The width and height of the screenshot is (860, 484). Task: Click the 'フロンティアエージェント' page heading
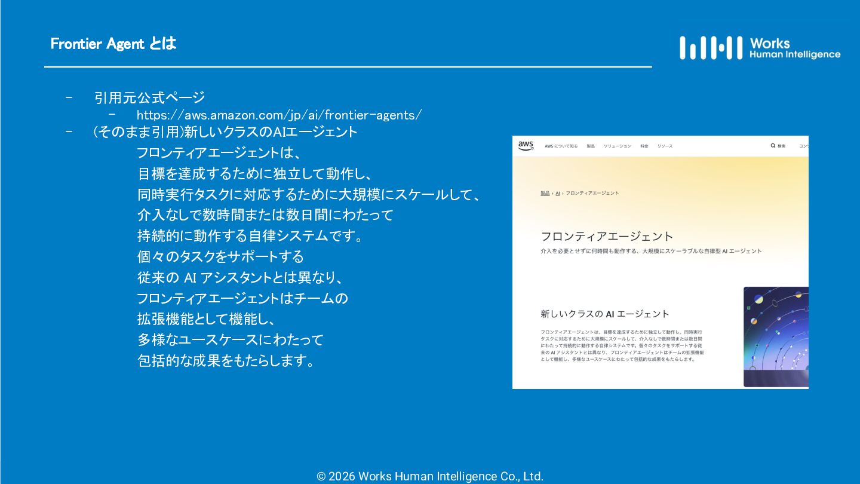point(607,236)
